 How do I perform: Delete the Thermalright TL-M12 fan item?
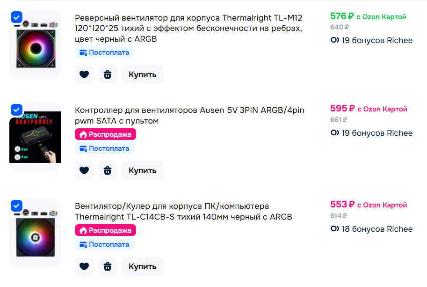click(108, 74)
